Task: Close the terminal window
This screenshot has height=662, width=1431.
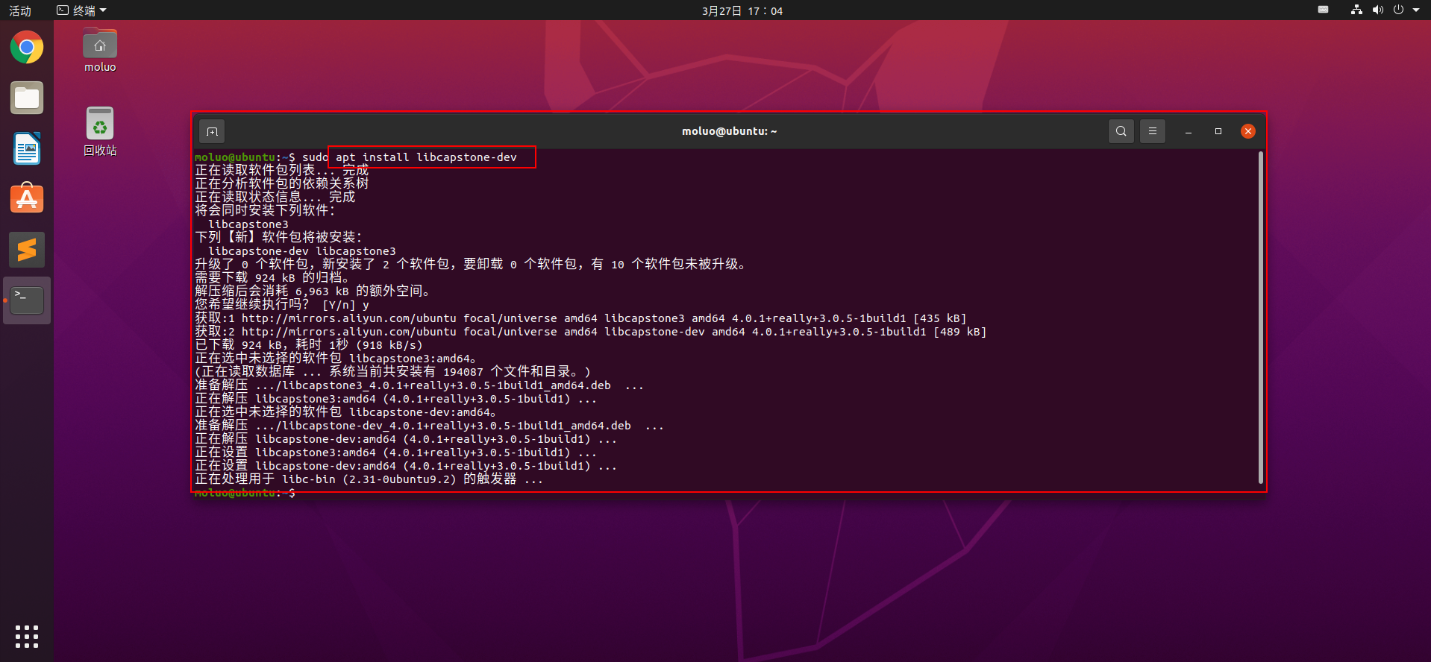Action: pos(1247,131)
